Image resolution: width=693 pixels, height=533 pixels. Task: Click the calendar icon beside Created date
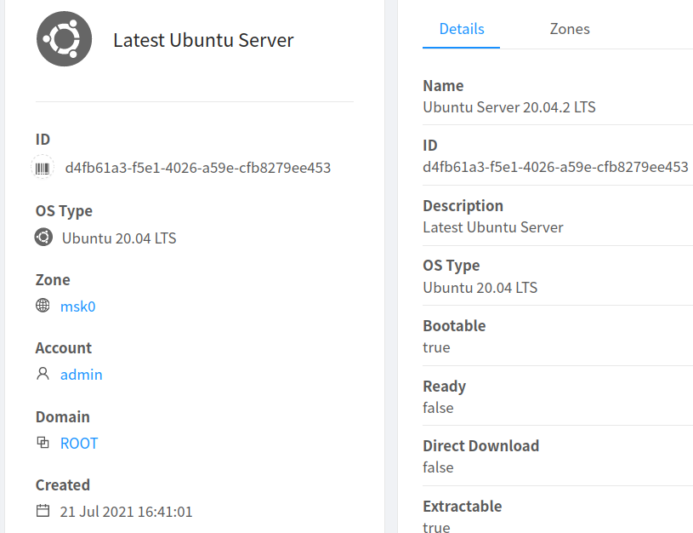pyautogui.click(x=42, y=511)
